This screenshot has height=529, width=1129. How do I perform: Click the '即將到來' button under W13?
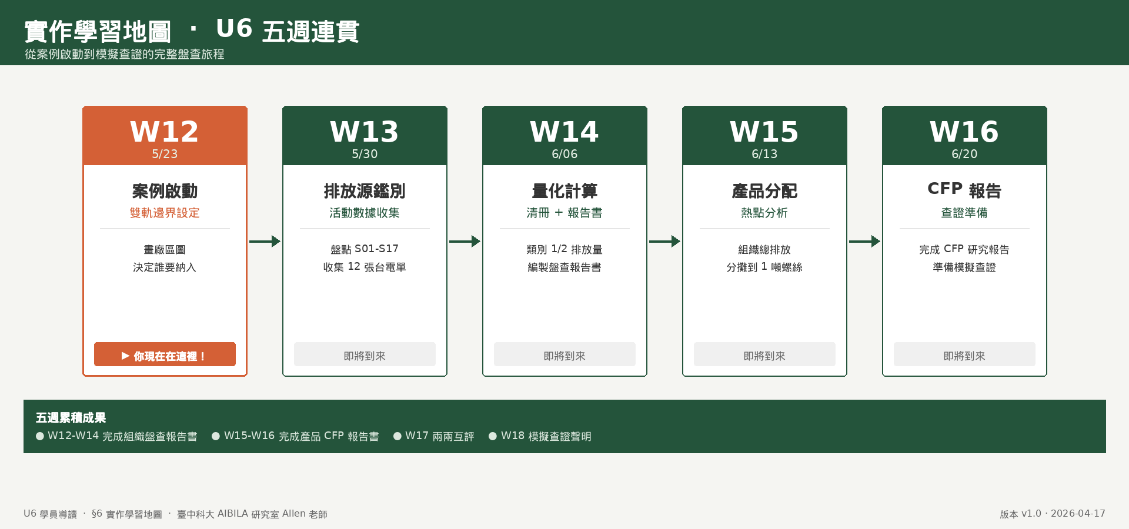pos(365,354)
